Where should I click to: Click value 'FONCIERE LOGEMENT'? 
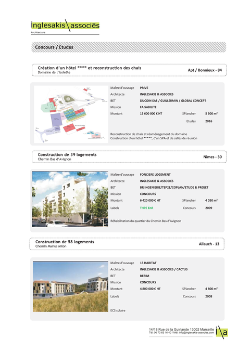tap(155, 175)
